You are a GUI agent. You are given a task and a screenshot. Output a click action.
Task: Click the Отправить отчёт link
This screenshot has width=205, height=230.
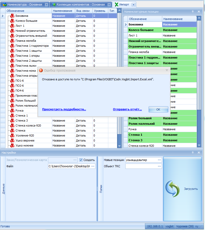(127, 109)
